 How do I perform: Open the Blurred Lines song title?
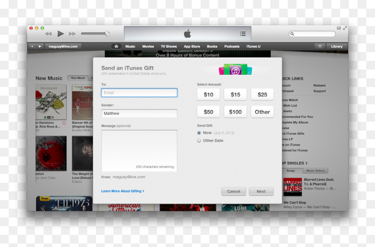pyautogui.click(x=319, y=182)
